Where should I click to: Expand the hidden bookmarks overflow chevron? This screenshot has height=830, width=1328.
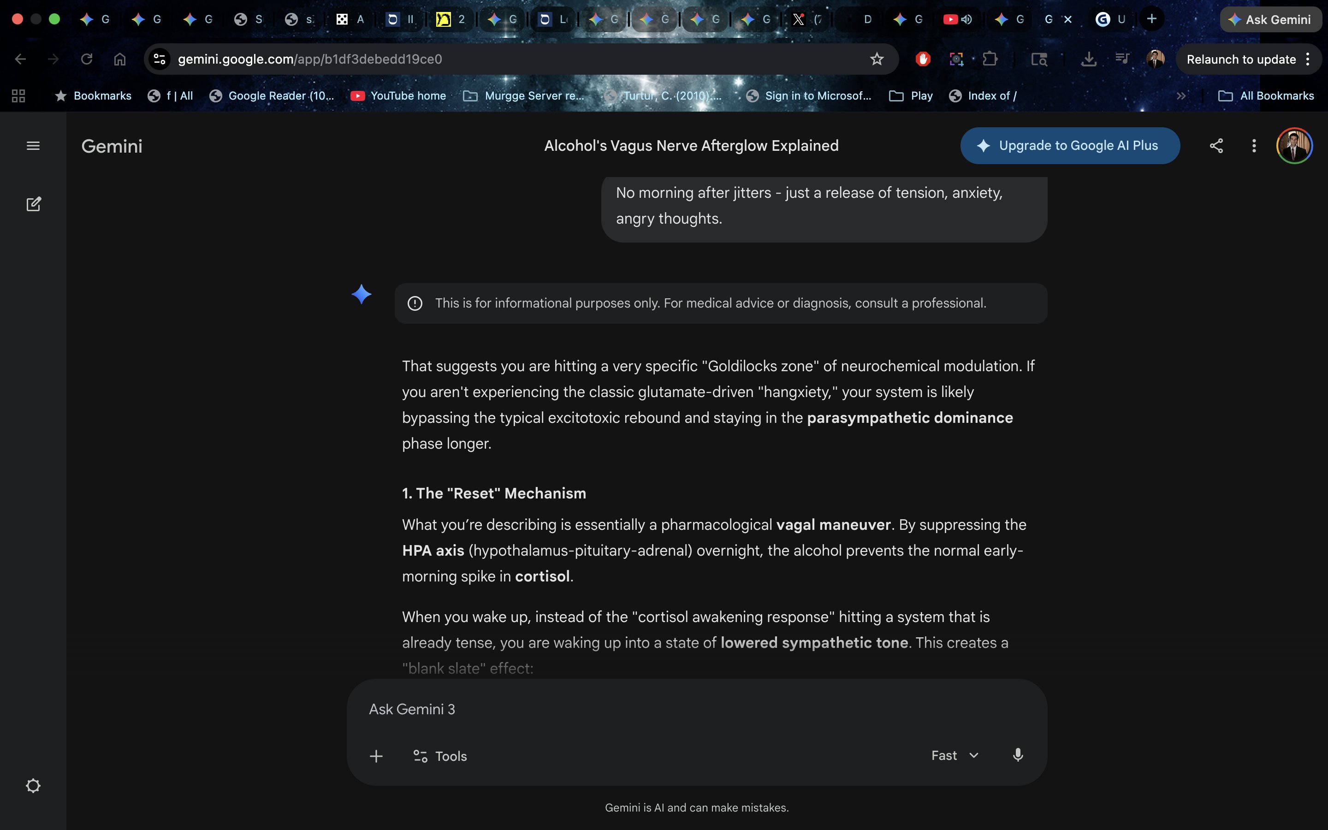(x=1181, y=96)
